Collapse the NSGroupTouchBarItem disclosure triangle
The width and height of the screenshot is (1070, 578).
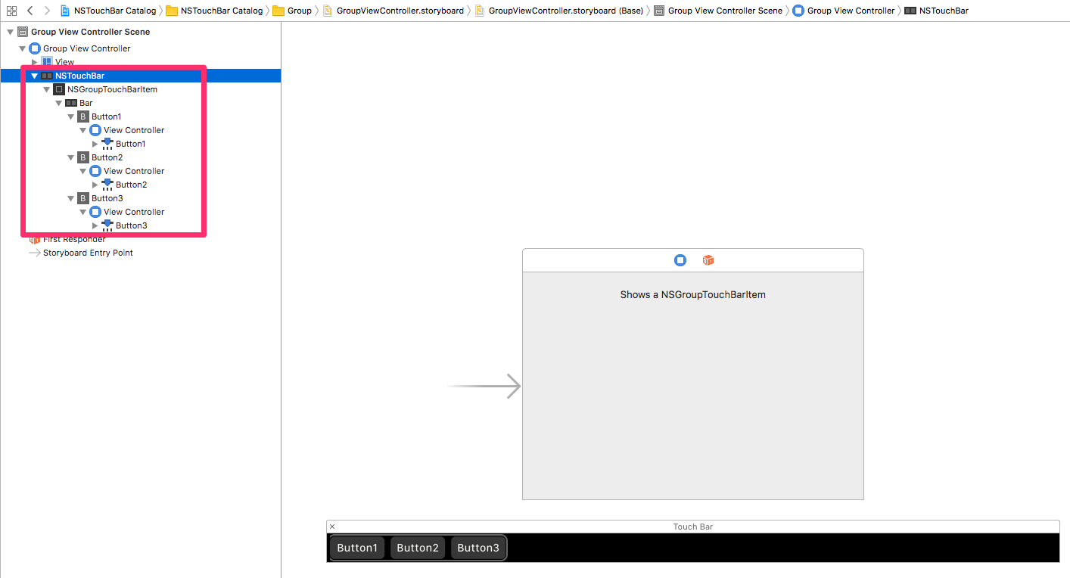[47, 89]
